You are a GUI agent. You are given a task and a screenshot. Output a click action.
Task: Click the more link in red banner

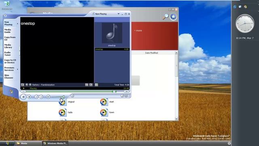pyautogui.click(x=138, y=31)
